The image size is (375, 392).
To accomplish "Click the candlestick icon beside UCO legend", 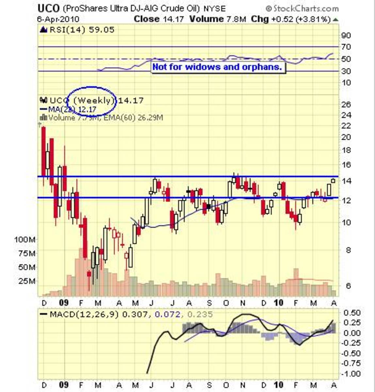I will 43,100.
